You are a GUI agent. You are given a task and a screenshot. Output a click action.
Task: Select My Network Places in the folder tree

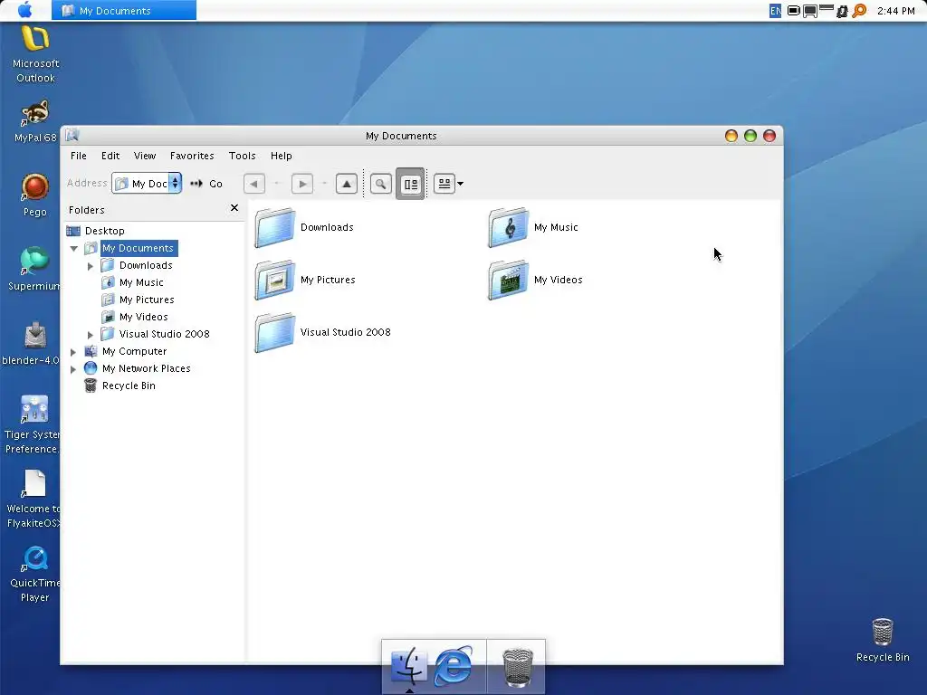tap(146, 368)
